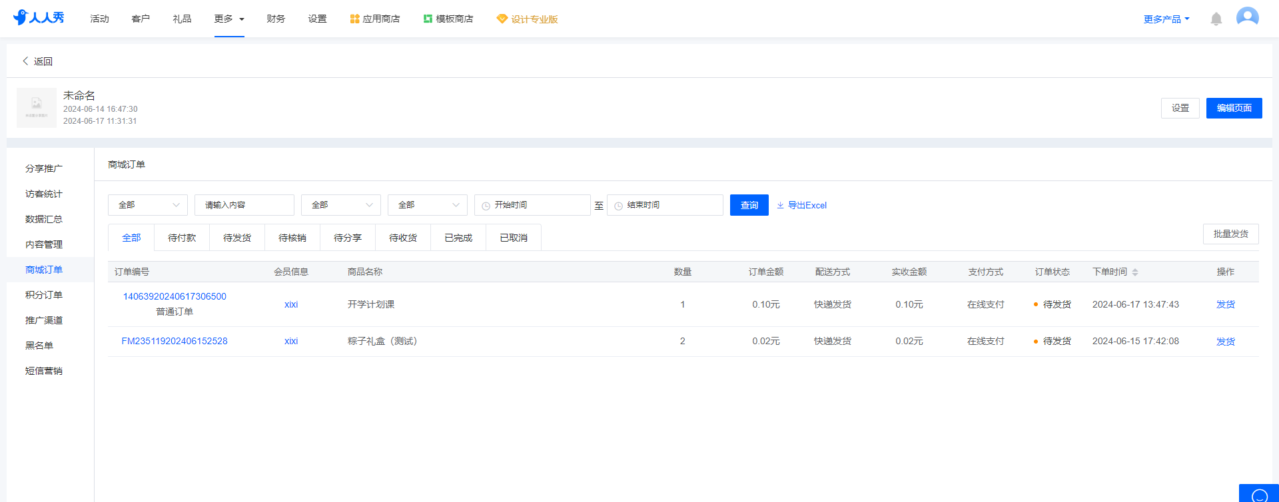
Task: Open 设置 in the top navigation
Action: pos(317,19)
